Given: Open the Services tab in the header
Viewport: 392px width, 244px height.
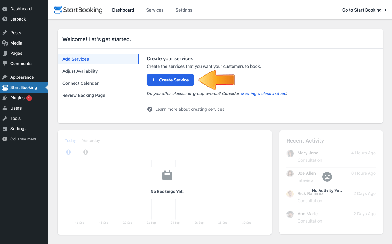Looking at the screenshot, I should [155, 10].
